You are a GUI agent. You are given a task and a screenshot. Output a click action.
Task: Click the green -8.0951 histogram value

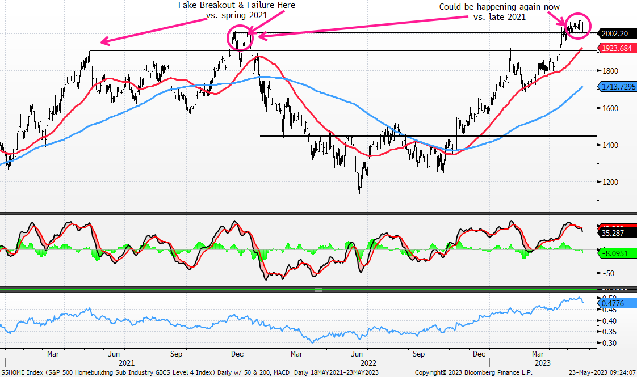(x=617, y=253)
